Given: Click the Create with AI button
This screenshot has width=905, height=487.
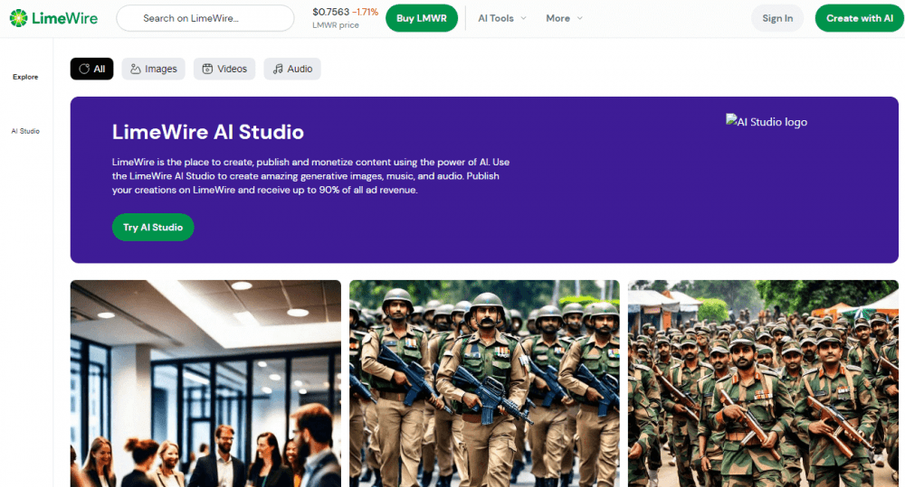Looking at the screenshot, I should tap(860, 18).
